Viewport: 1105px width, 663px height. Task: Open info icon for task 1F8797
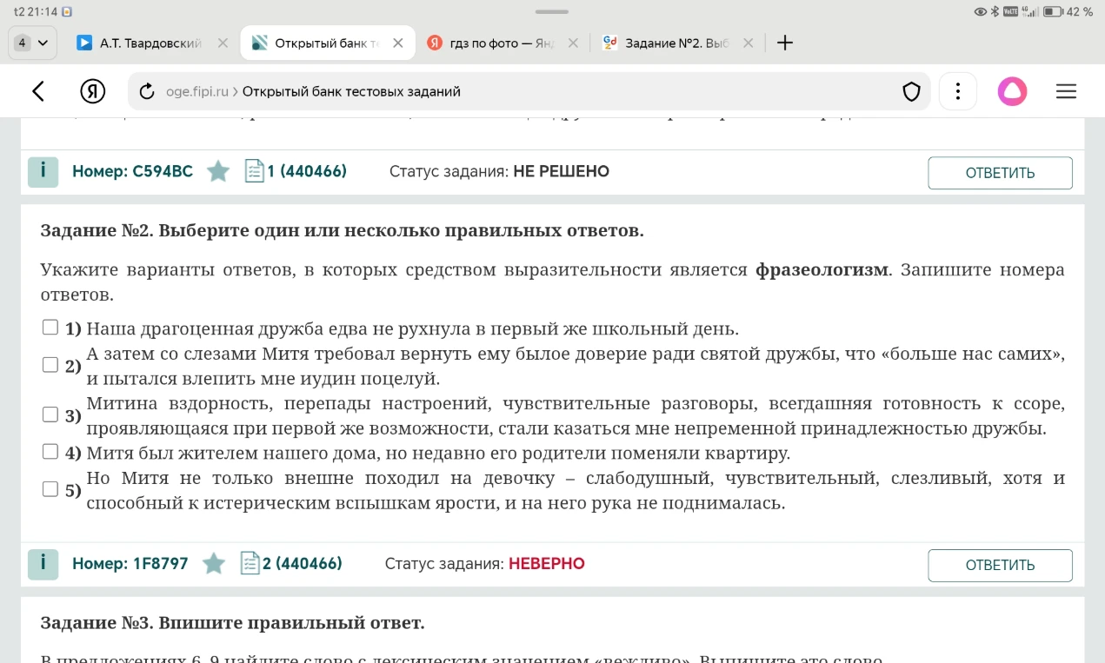click(43, 564)
